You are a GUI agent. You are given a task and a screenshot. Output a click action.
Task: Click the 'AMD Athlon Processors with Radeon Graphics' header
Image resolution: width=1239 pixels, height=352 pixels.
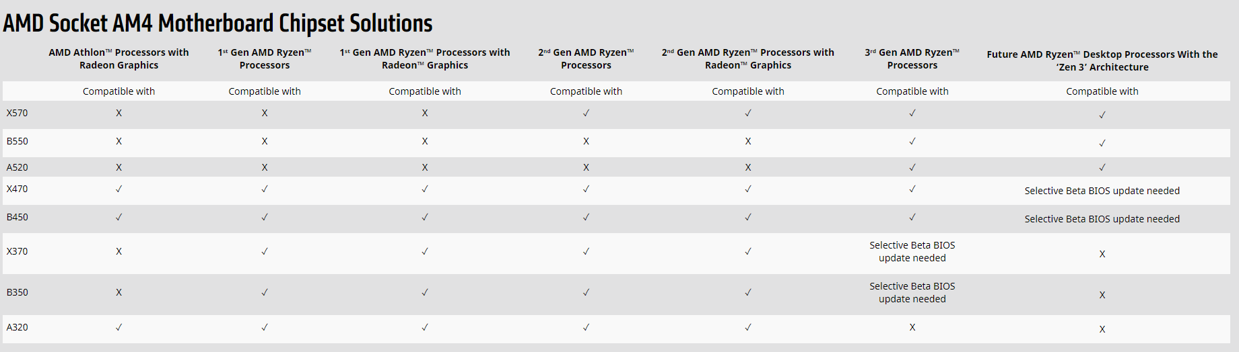tap(119, 58)
